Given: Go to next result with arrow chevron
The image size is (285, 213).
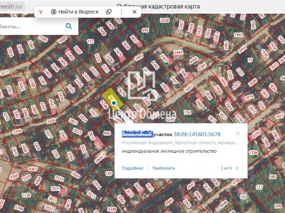Looking at the screenshot, I should click(237, 168).
